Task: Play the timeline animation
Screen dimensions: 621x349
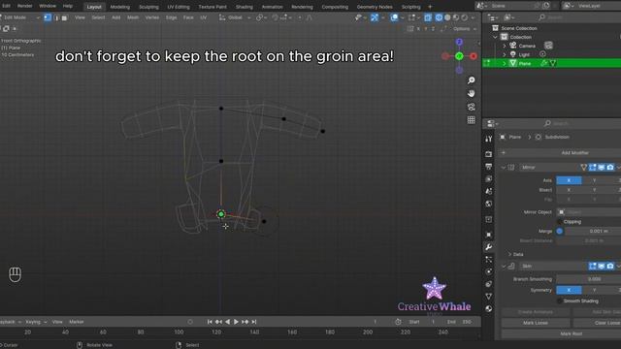Action: (236, 322)
